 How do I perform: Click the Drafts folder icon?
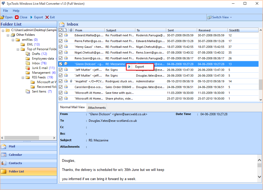(x=28, y=54)
